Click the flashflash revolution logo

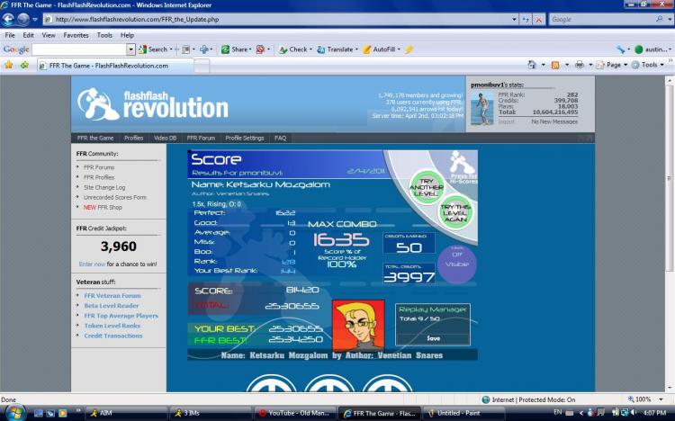click(153, 103)
